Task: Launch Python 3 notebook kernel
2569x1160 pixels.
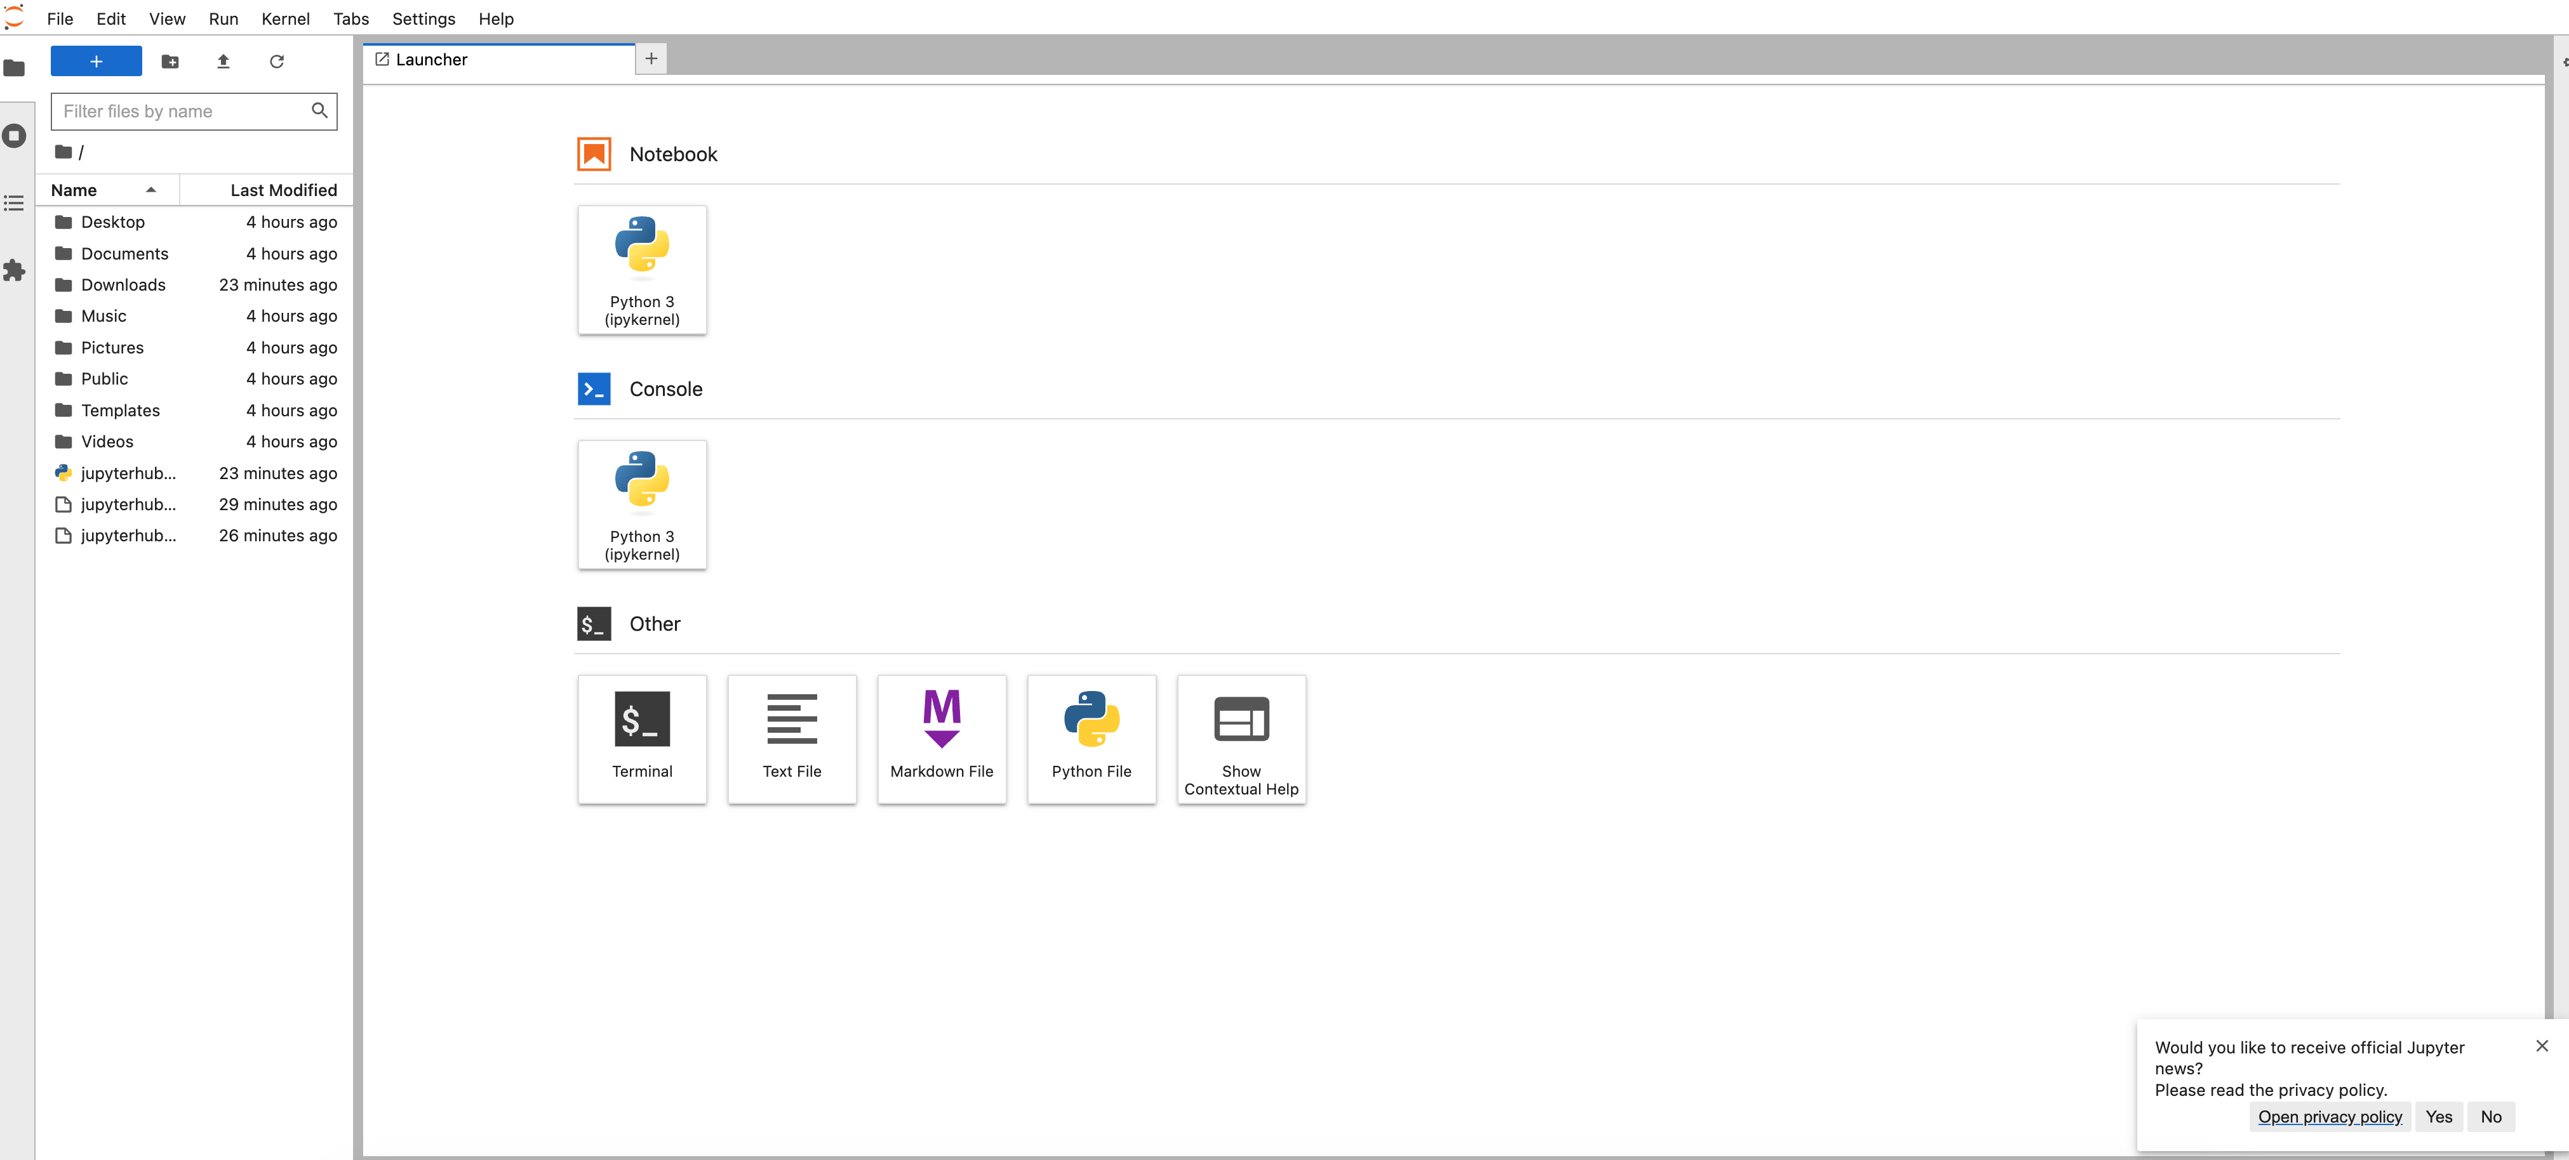Action: (x=641, y=269)
